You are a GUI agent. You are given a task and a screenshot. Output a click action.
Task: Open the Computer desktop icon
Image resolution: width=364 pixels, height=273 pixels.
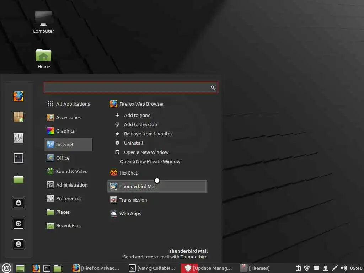coord(43,22)
